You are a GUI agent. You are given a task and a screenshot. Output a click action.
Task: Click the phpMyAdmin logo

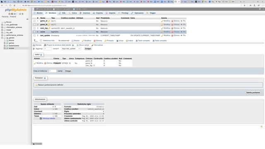(16, 10)
